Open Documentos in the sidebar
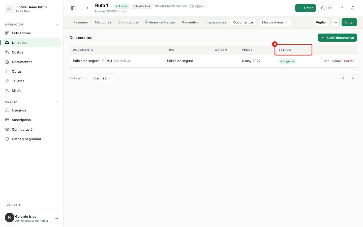363x227 pixels. [x=32, y=62]
